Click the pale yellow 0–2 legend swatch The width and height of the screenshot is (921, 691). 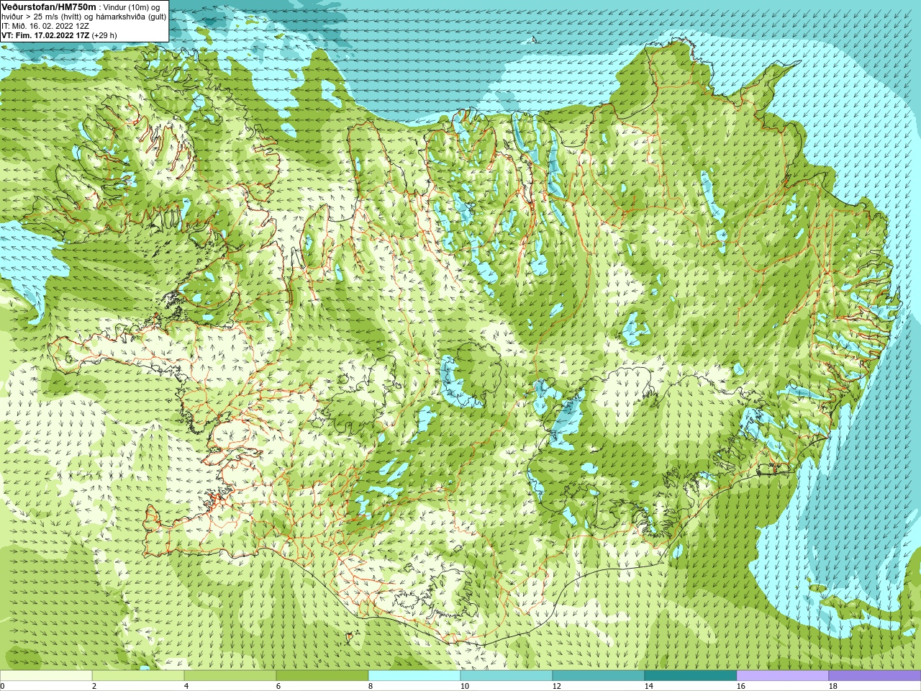(46, 676)
